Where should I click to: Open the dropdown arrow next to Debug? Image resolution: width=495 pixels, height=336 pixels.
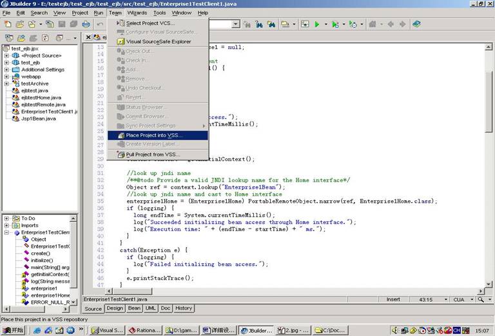(x=344, y=24)
